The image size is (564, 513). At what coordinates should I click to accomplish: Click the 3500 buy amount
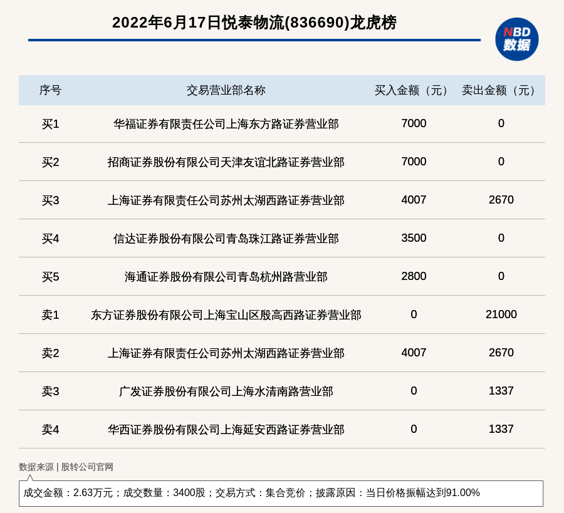point(414,238)
